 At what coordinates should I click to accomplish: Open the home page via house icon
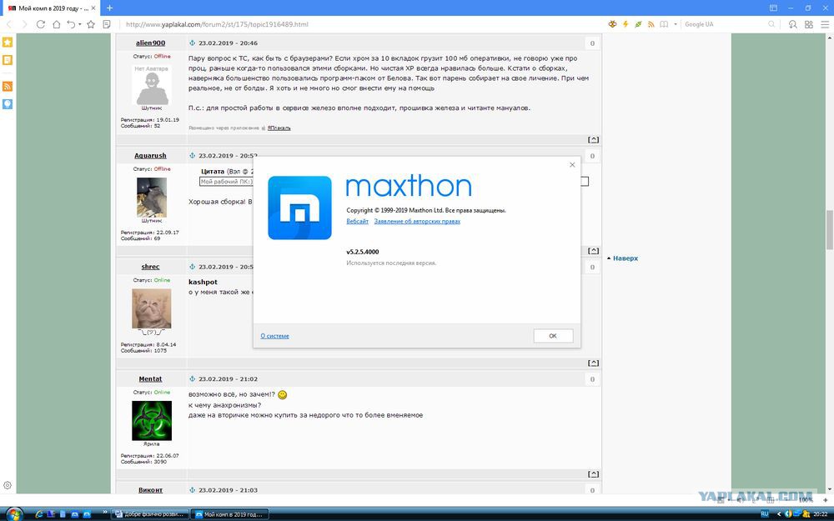point(56,24)
